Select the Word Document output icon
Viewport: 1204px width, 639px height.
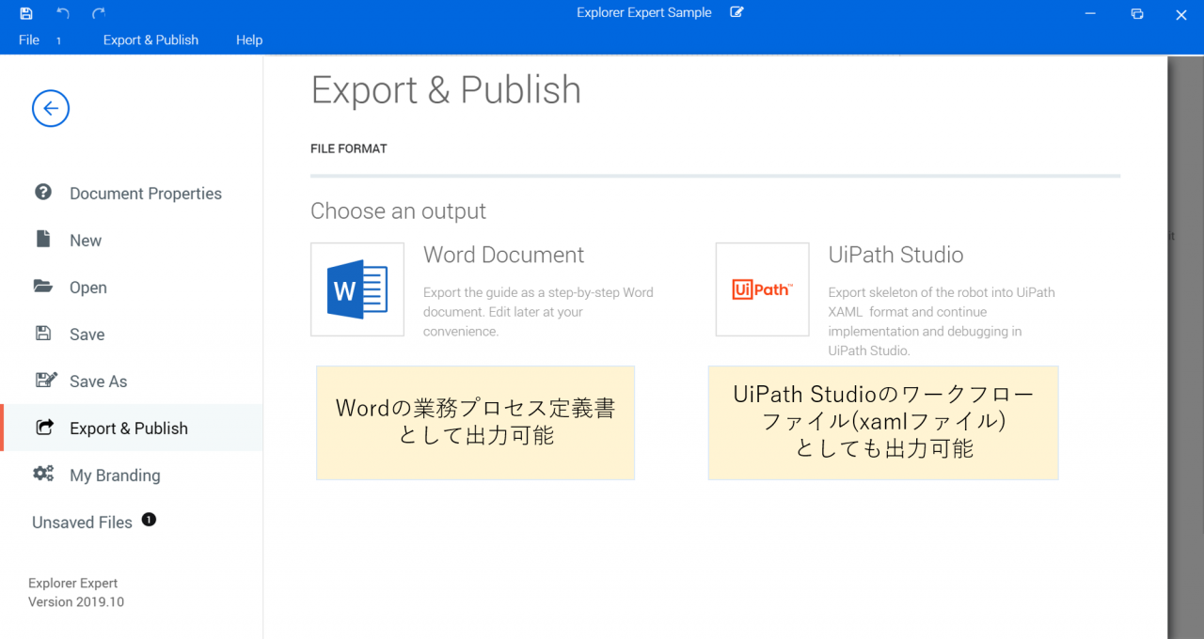pos(357,289)
